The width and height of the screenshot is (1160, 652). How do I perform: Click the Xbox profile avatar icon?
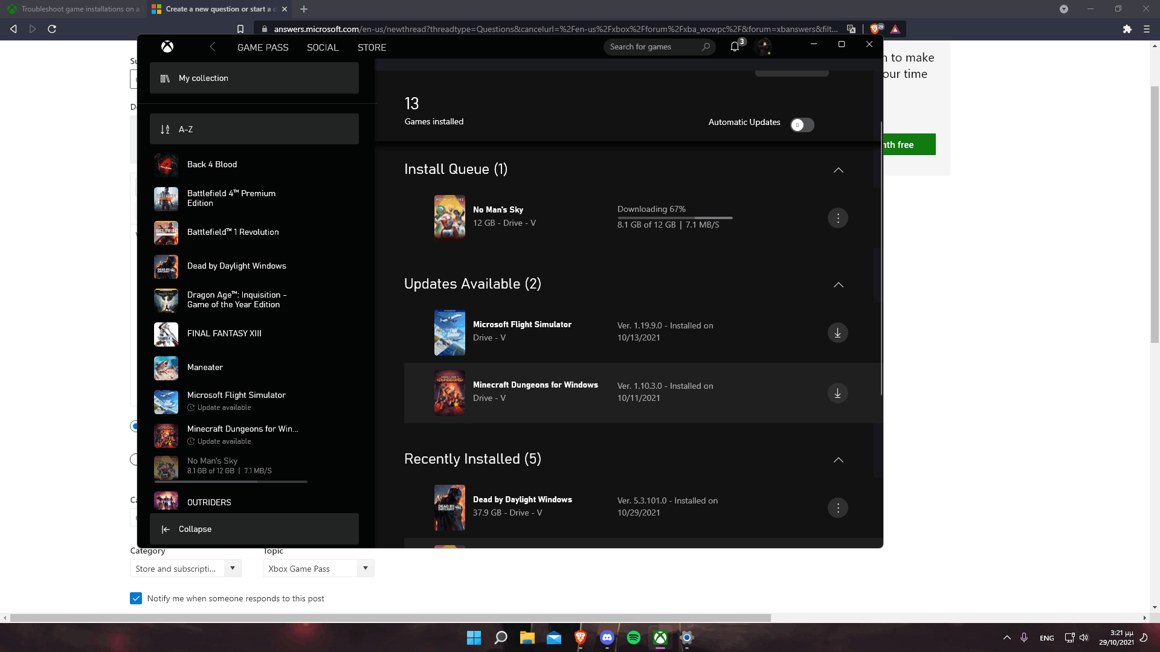(x=762, y=46)
